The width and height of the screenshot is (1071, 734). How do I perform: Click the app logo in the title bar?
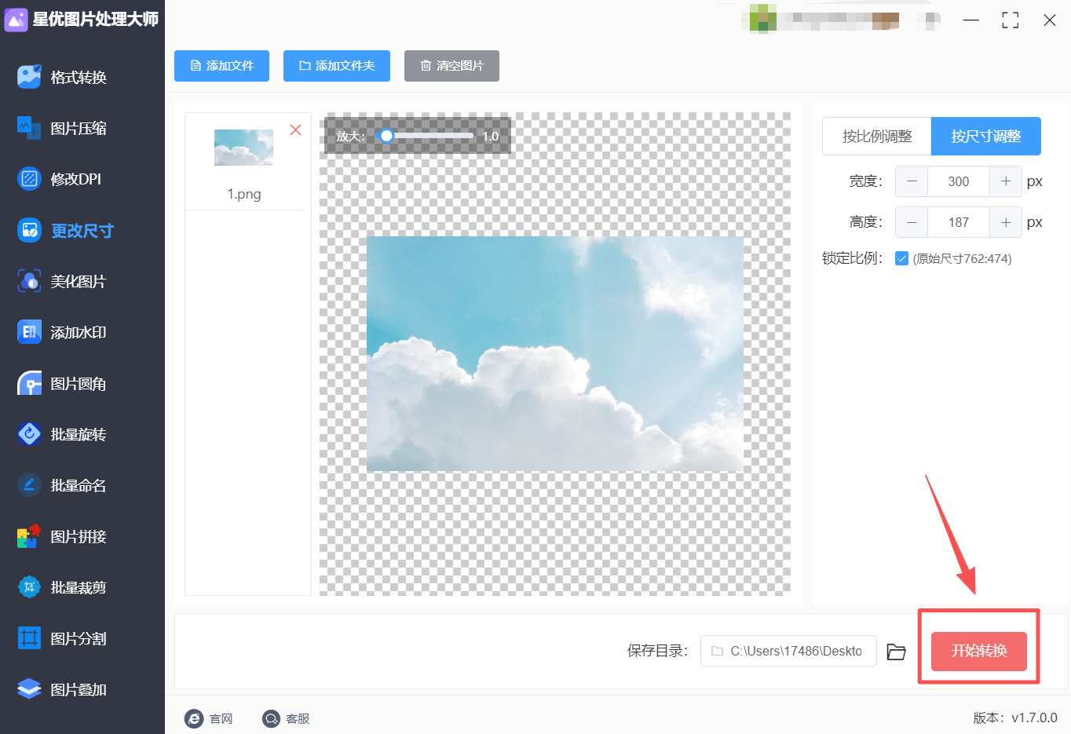tap(16, 19)
